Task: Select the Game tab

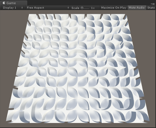Action: [x=14, y=3]
